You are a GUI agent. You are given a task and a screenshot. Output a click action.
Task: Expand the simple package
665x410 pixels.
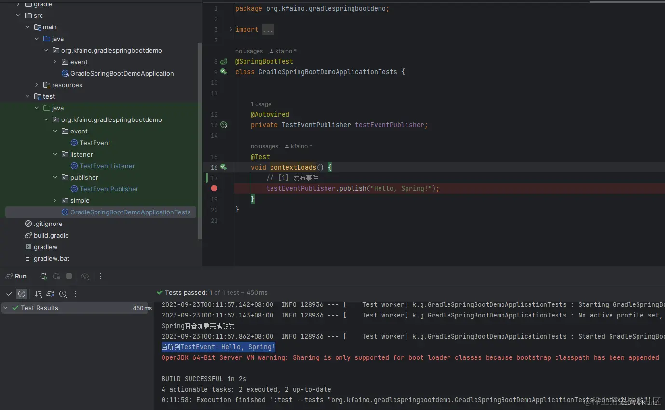click(x=55, y=200)
